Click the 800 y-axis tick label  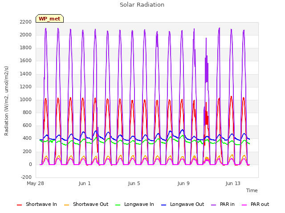[27, 112]
